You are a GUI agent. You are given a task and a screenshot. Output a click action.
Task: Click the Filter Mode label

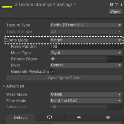tap(16, 101)
